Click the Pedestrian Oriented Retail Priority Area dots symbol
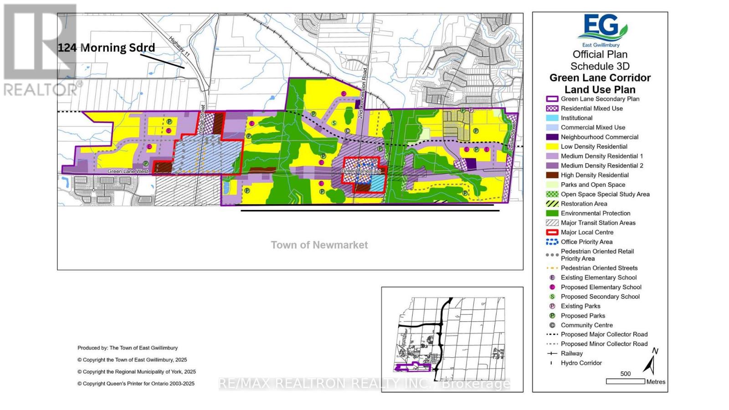 point(552,255)
